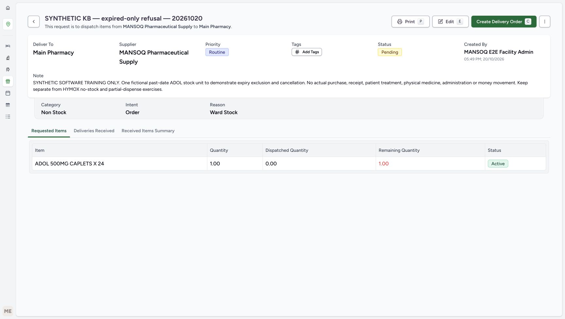Open the home icon in sidebar
Image resolution: width=565 pixels, height=319 pixels.
[8, 8]
